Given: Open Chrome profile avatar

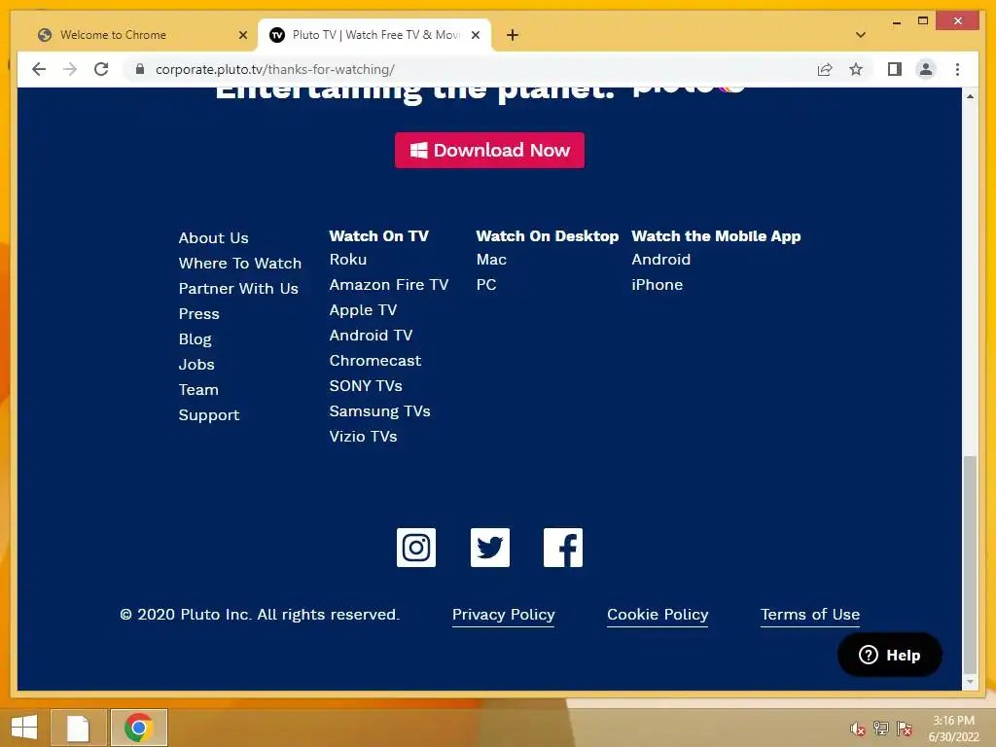Looking at the screenshot, I should tap(926, 69).
